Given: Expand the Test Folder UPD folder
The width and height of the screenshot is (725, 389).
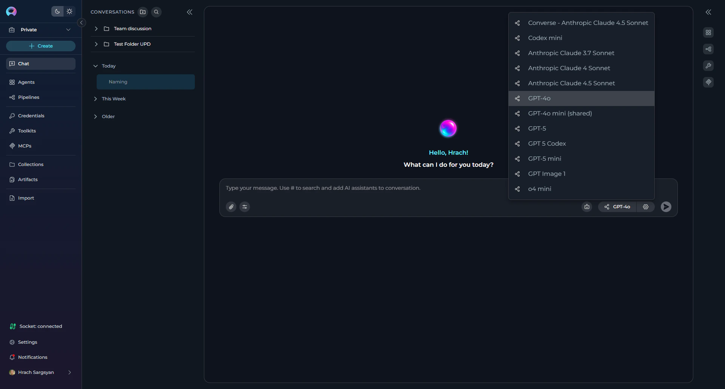Looking at the screenshot, I should (96, 44).
